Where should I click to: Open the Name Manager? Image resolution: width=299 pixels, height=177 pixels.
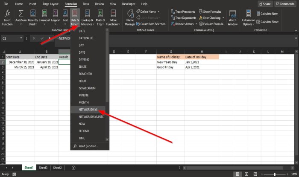[130, 17]
